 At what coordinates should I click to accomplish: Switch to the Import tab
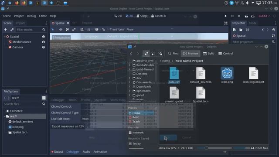click(x=20, y=23)
